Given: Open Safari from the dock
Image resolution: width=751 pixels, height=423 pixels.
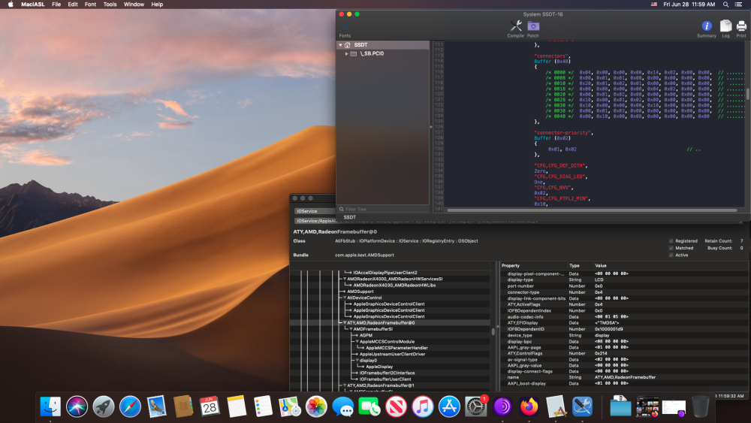Looking at the screenshot, I should click(x=130, y=406).
